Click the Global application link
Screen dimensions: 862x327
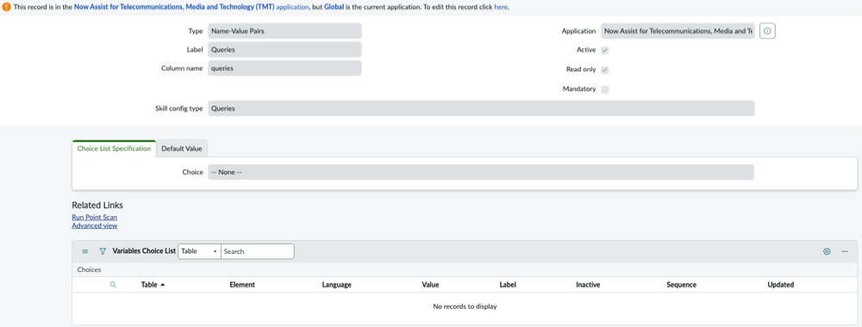coord(334,8)
